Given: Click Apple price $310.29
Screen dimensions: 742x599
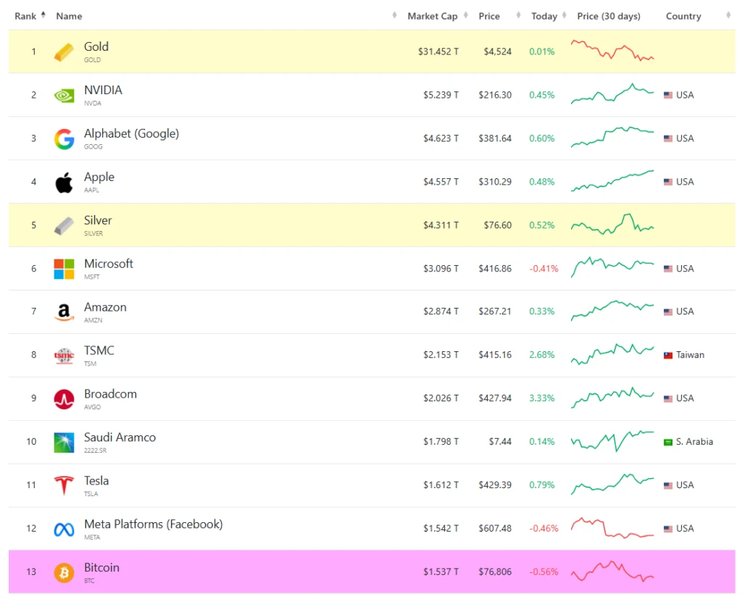Looking at the screenshot, I should click(x=495, y=182).
